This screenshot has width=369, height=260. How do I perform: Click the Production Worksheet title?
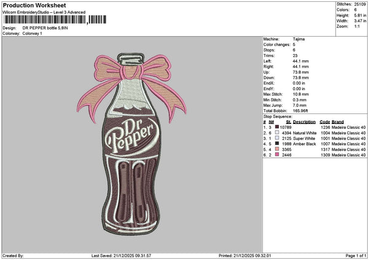[34, 5]
